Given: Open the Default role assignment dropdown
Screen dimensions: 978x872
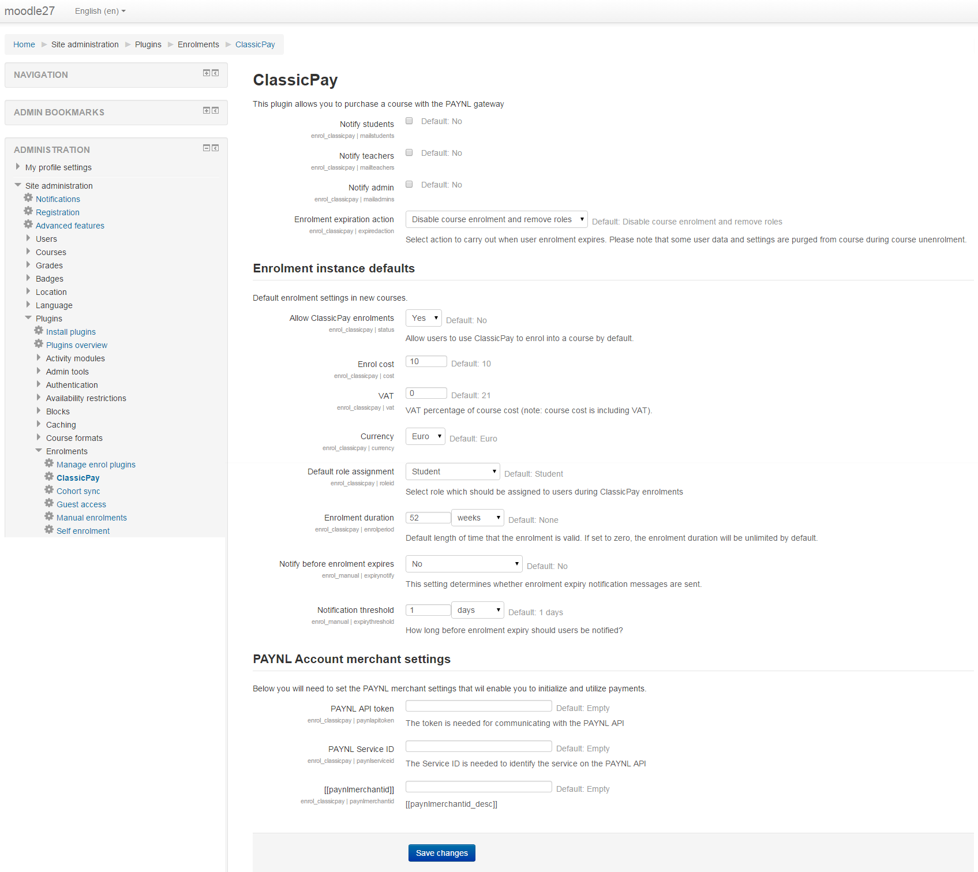Looking at the screenshot, I should (x=452, y=472).
